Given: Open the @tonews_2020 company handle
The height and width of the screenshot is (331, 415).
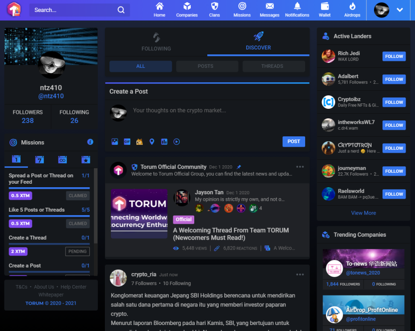Looking at the screenshot, I should [x=363, y=273].
